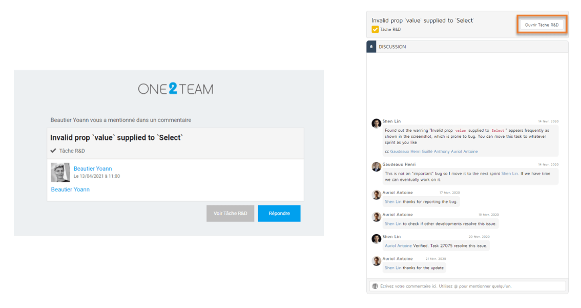
Task: Click the Beautier Yoann mention in comment body
Action: 70,190
